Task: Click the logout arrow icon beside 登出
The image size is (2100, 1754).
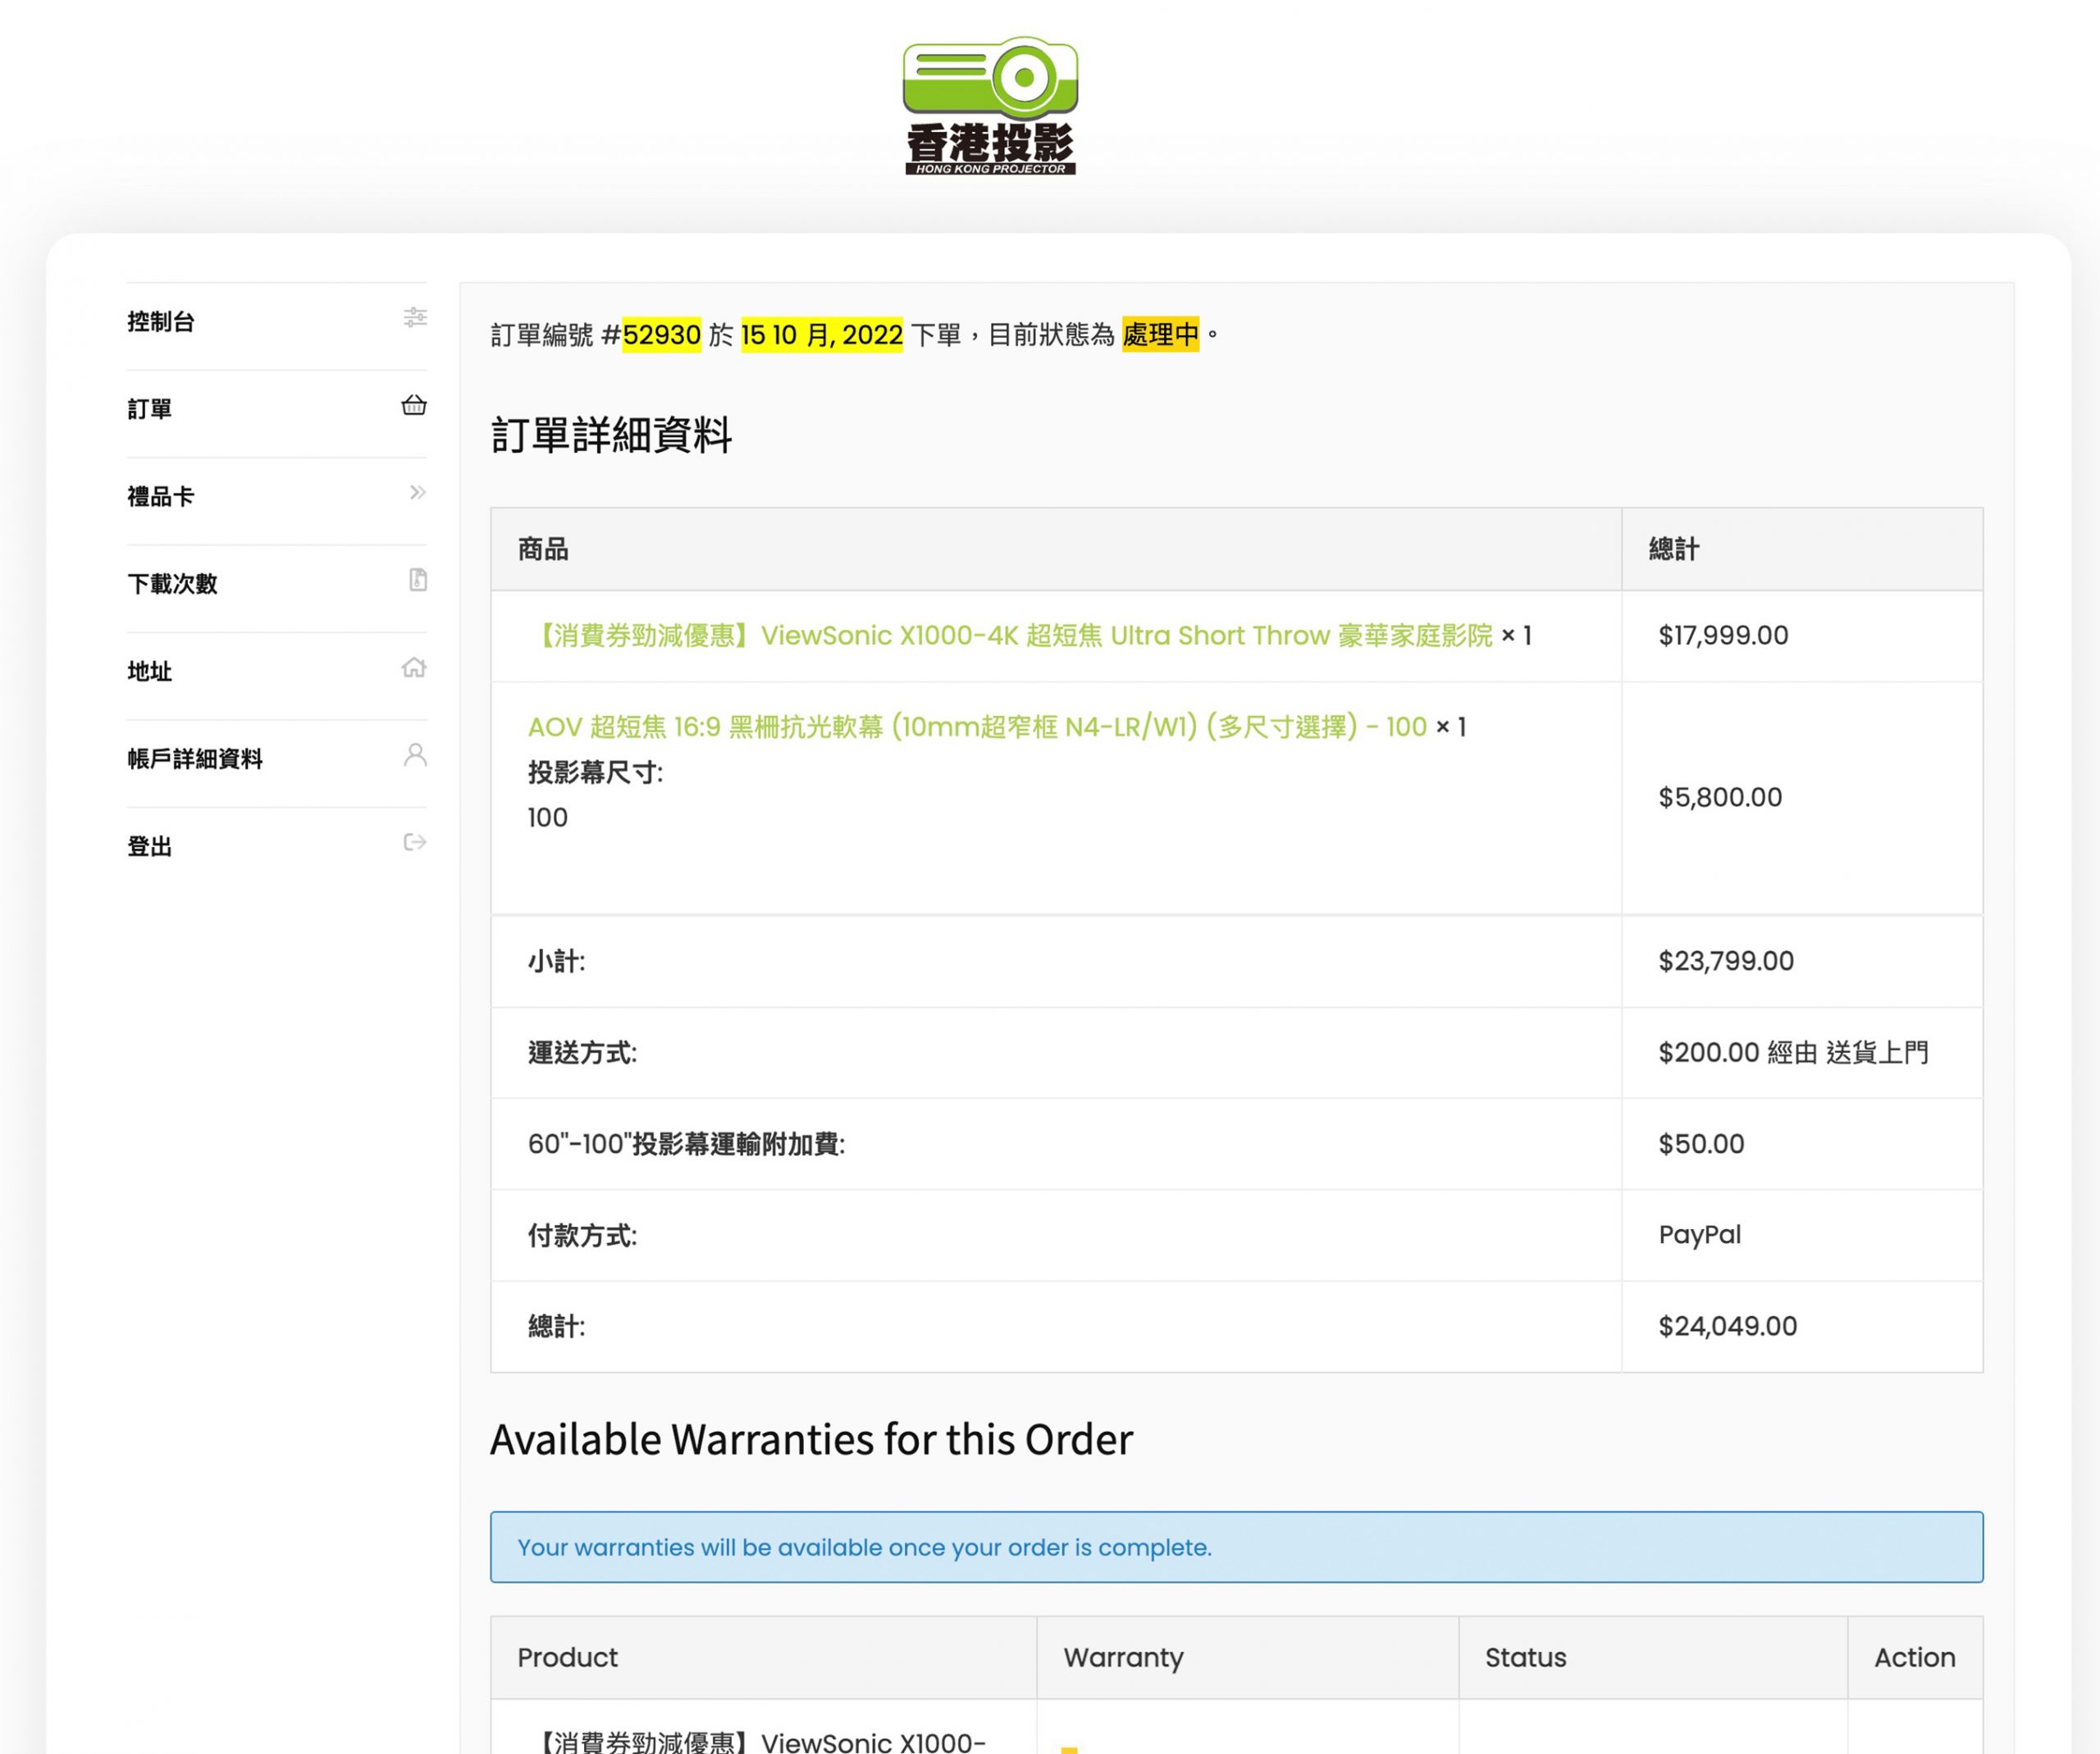Action: point(415,842)
